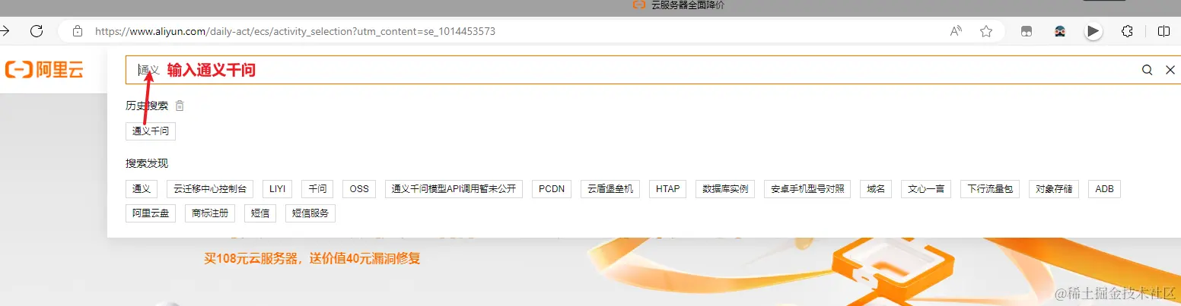Click the site lock icon in address bar
1181x306 pixels.
pyautogui.click(x=77, y=31)
